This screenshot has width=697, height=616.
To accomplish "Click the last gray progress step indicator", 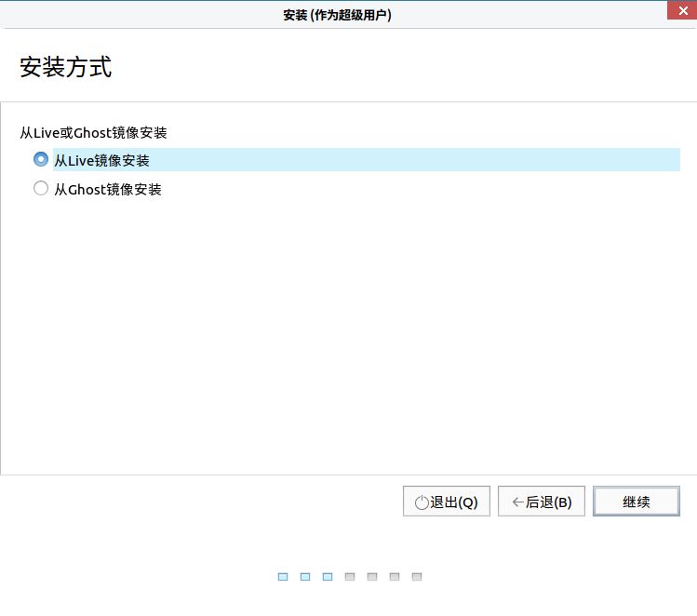I will [417, 576].
